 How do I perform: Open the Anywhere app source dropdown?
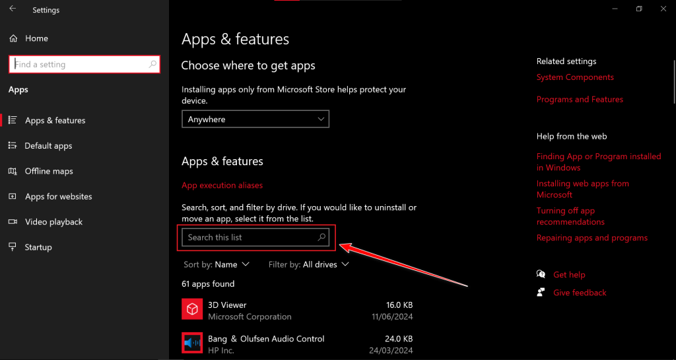coord(255,120)
